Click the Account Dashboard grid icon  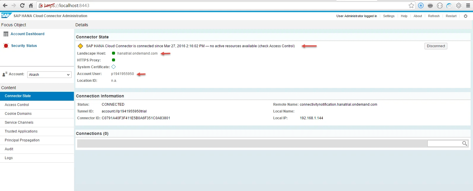[6, 34]
